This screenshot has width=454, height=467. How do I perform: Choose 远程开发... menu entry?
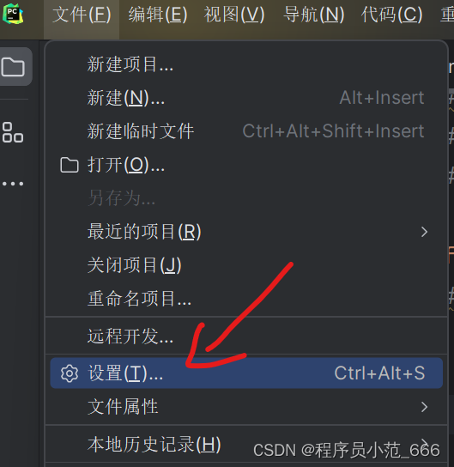246,336
